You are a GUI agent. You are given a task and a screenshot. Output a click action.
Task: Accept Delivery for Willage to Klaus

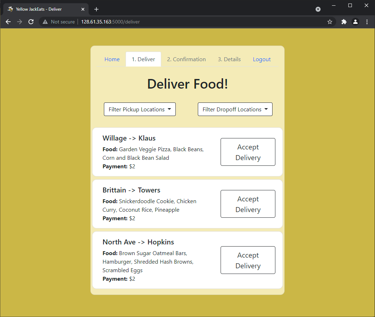point(248,152)
